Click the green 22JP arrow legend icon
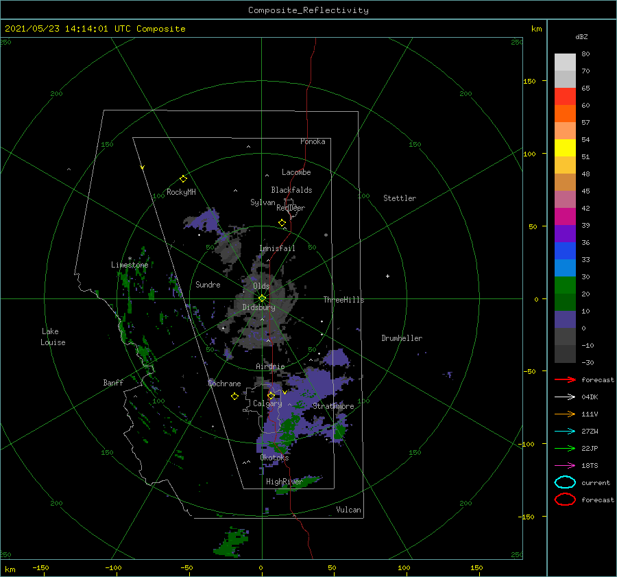This screenshot has width=617, height=577. point(565,448)
